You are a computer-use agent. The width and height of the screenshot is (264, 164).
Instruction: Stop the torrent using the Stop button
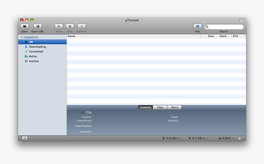pyautogui.click(x=70, y=27)
